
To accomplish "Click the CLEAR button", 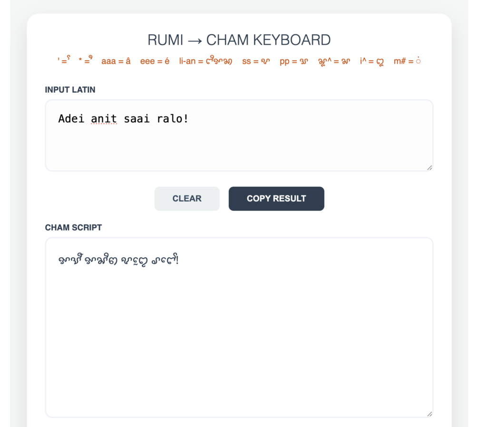I will 187,199.
